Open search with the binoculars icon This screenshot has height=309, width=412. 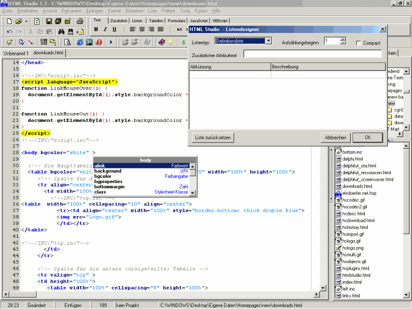(x=61, y=32)
